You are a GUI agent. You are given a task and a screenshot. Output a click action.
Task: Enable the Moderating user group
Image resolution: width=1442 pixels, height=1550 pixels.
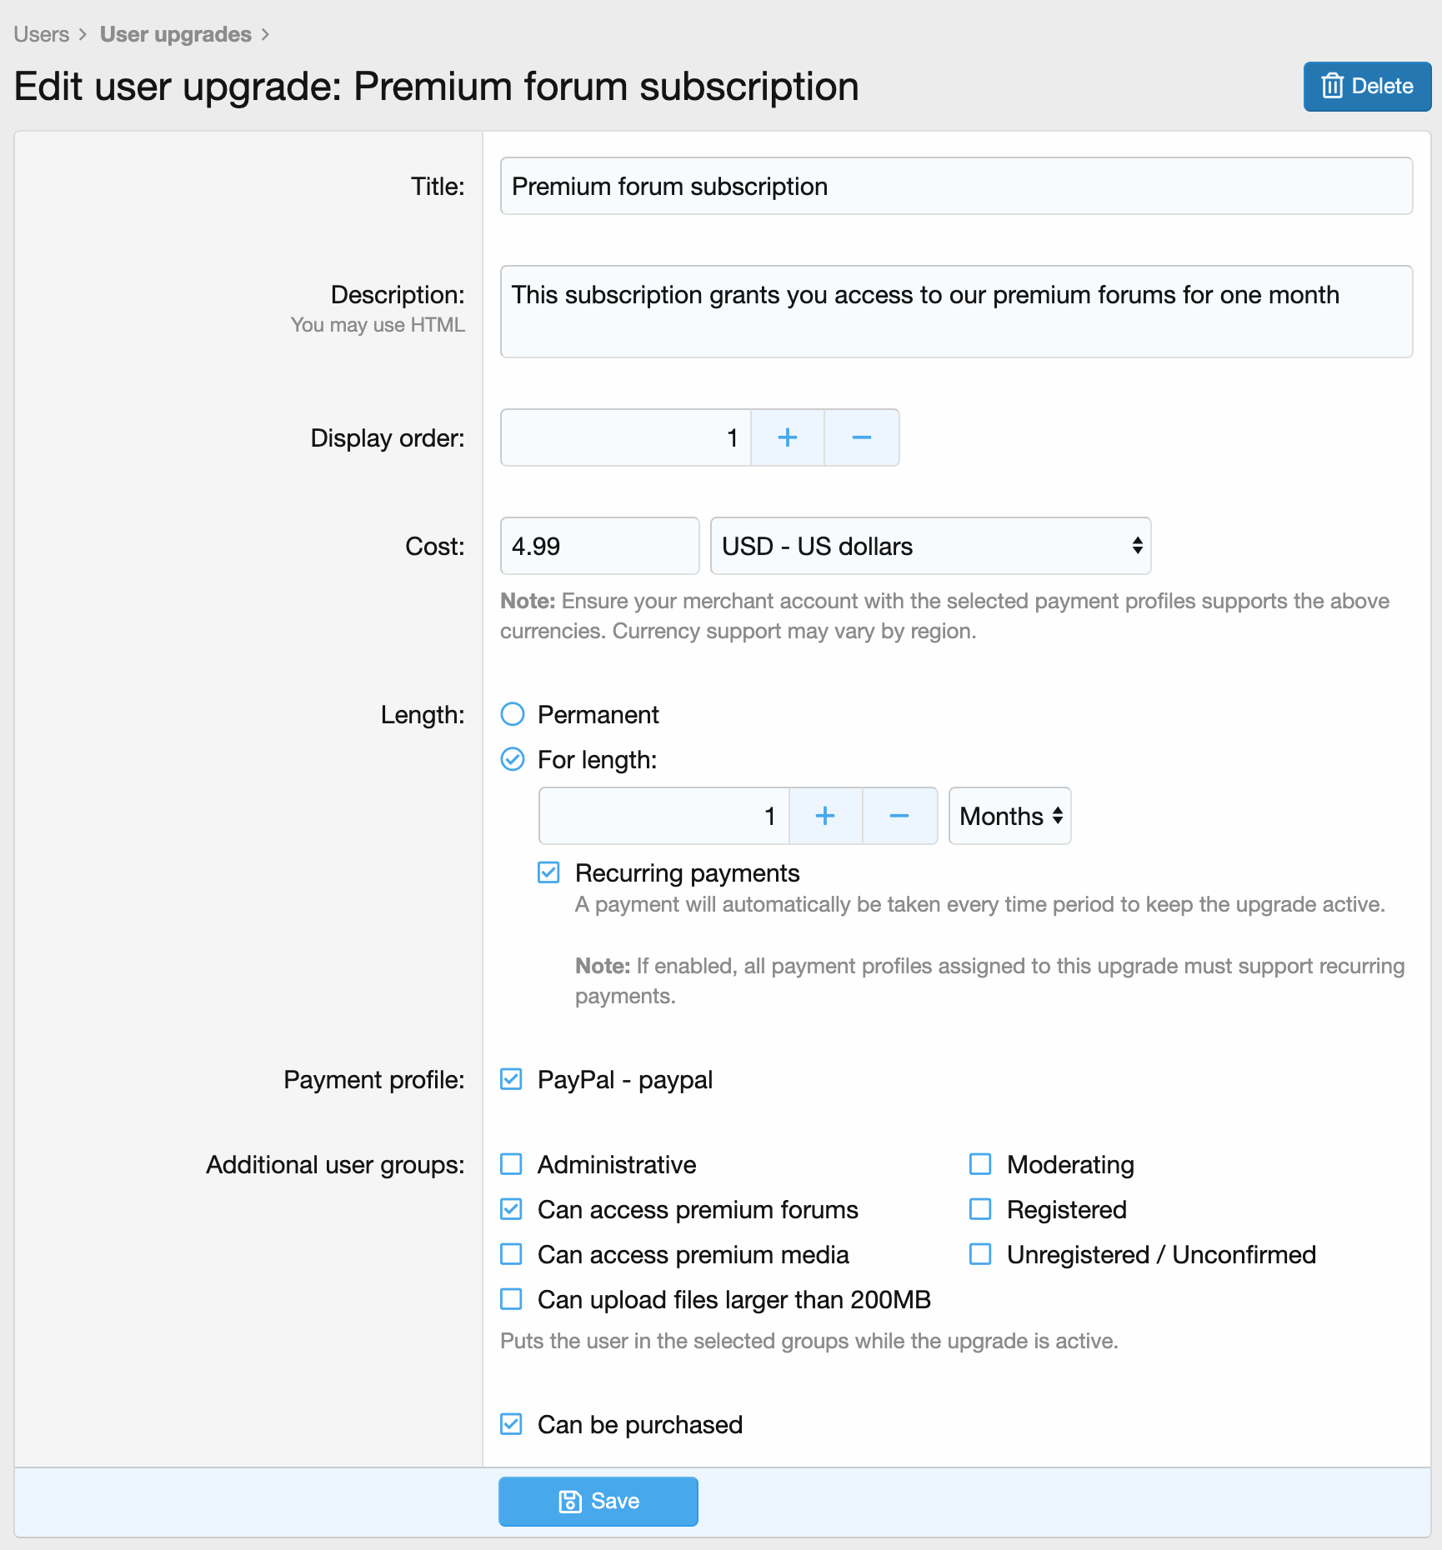[x=980, y=1164]
